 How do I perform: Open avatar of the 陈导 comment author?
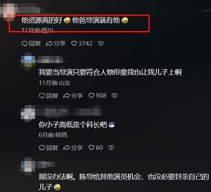click(28, 165)
